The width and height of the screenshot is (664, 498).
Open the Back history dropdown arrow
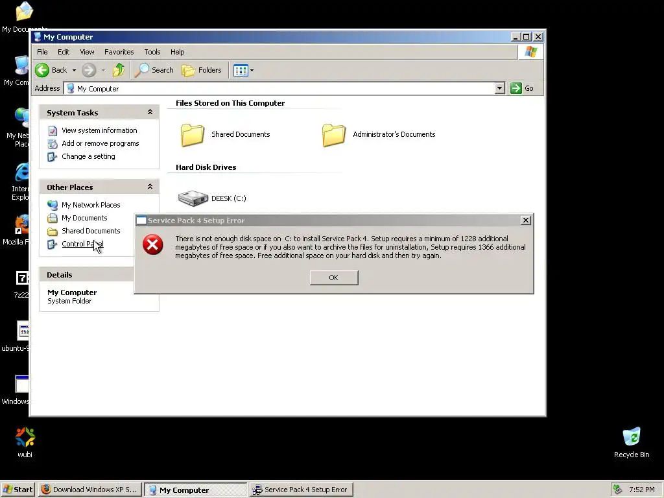(x=74, y=70)
